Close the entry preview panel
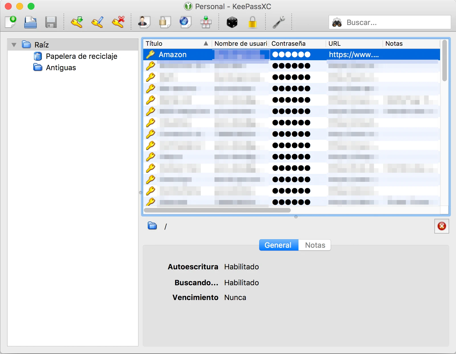Viewport: 456px width, 354px height. pos(441,226)
